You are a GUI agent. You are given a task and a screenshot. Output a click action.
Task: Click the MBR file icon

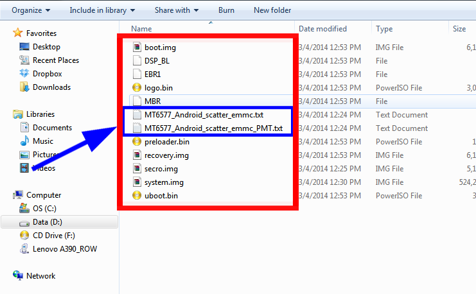[x=137, y=101]
